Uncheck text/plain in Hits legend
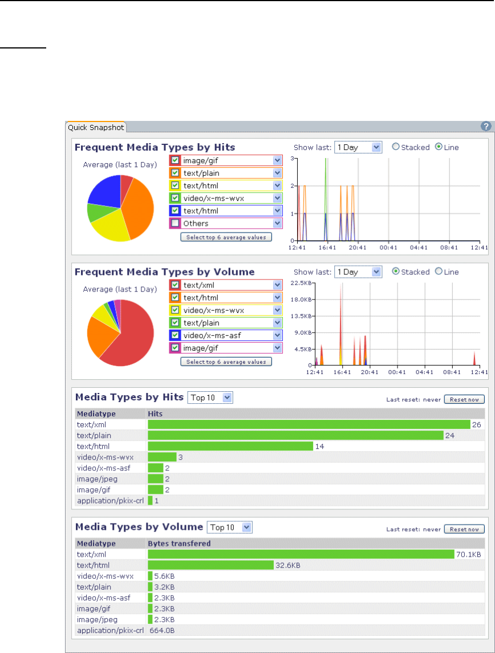This screenshot has width=495, height=653. (175, 173)
